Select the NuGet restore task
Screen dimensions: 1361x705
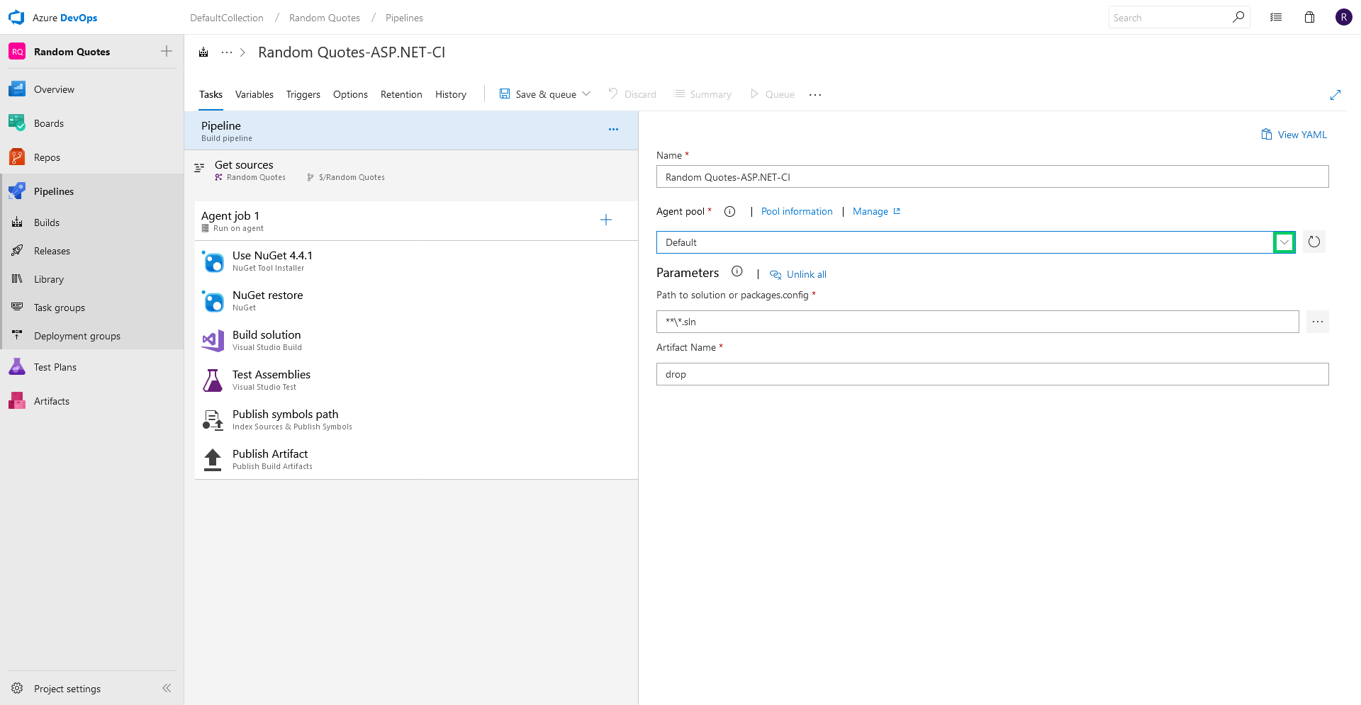pyautogui.click(x=416, y=300)
